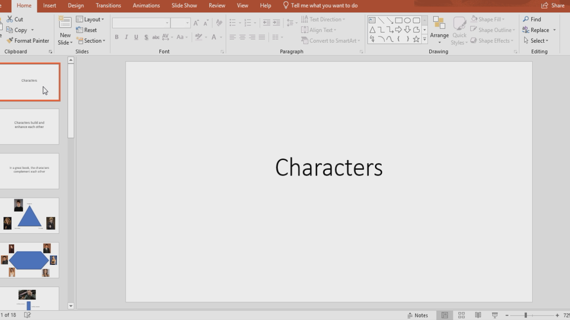Switch to Reading View in status bar
This screenshot has width=570, height=320.
[478, 315]
